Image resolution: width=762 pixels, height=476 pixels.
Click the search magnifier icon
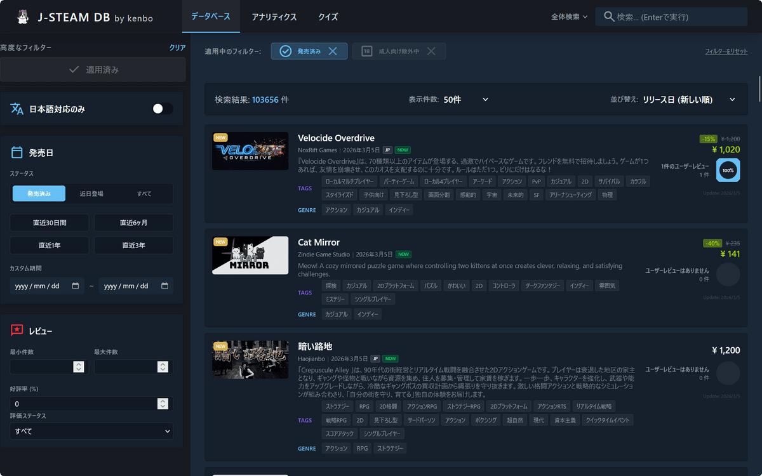[x=608, y=17]
